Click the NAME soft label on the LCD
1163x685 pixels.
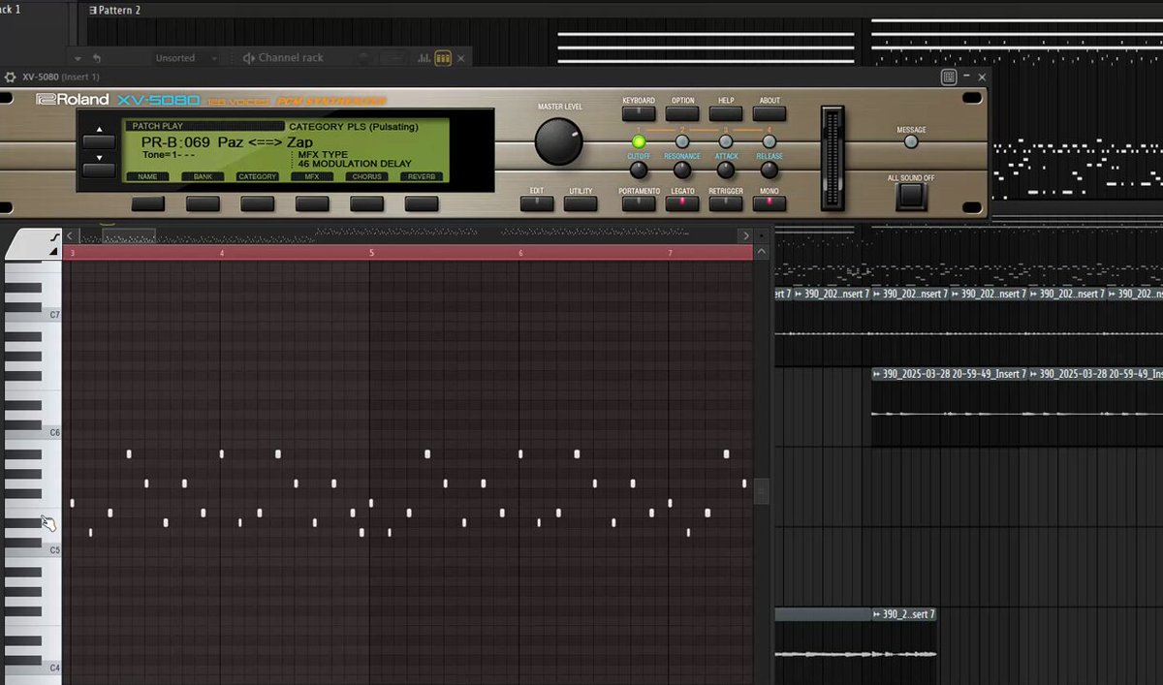[147, 177]
